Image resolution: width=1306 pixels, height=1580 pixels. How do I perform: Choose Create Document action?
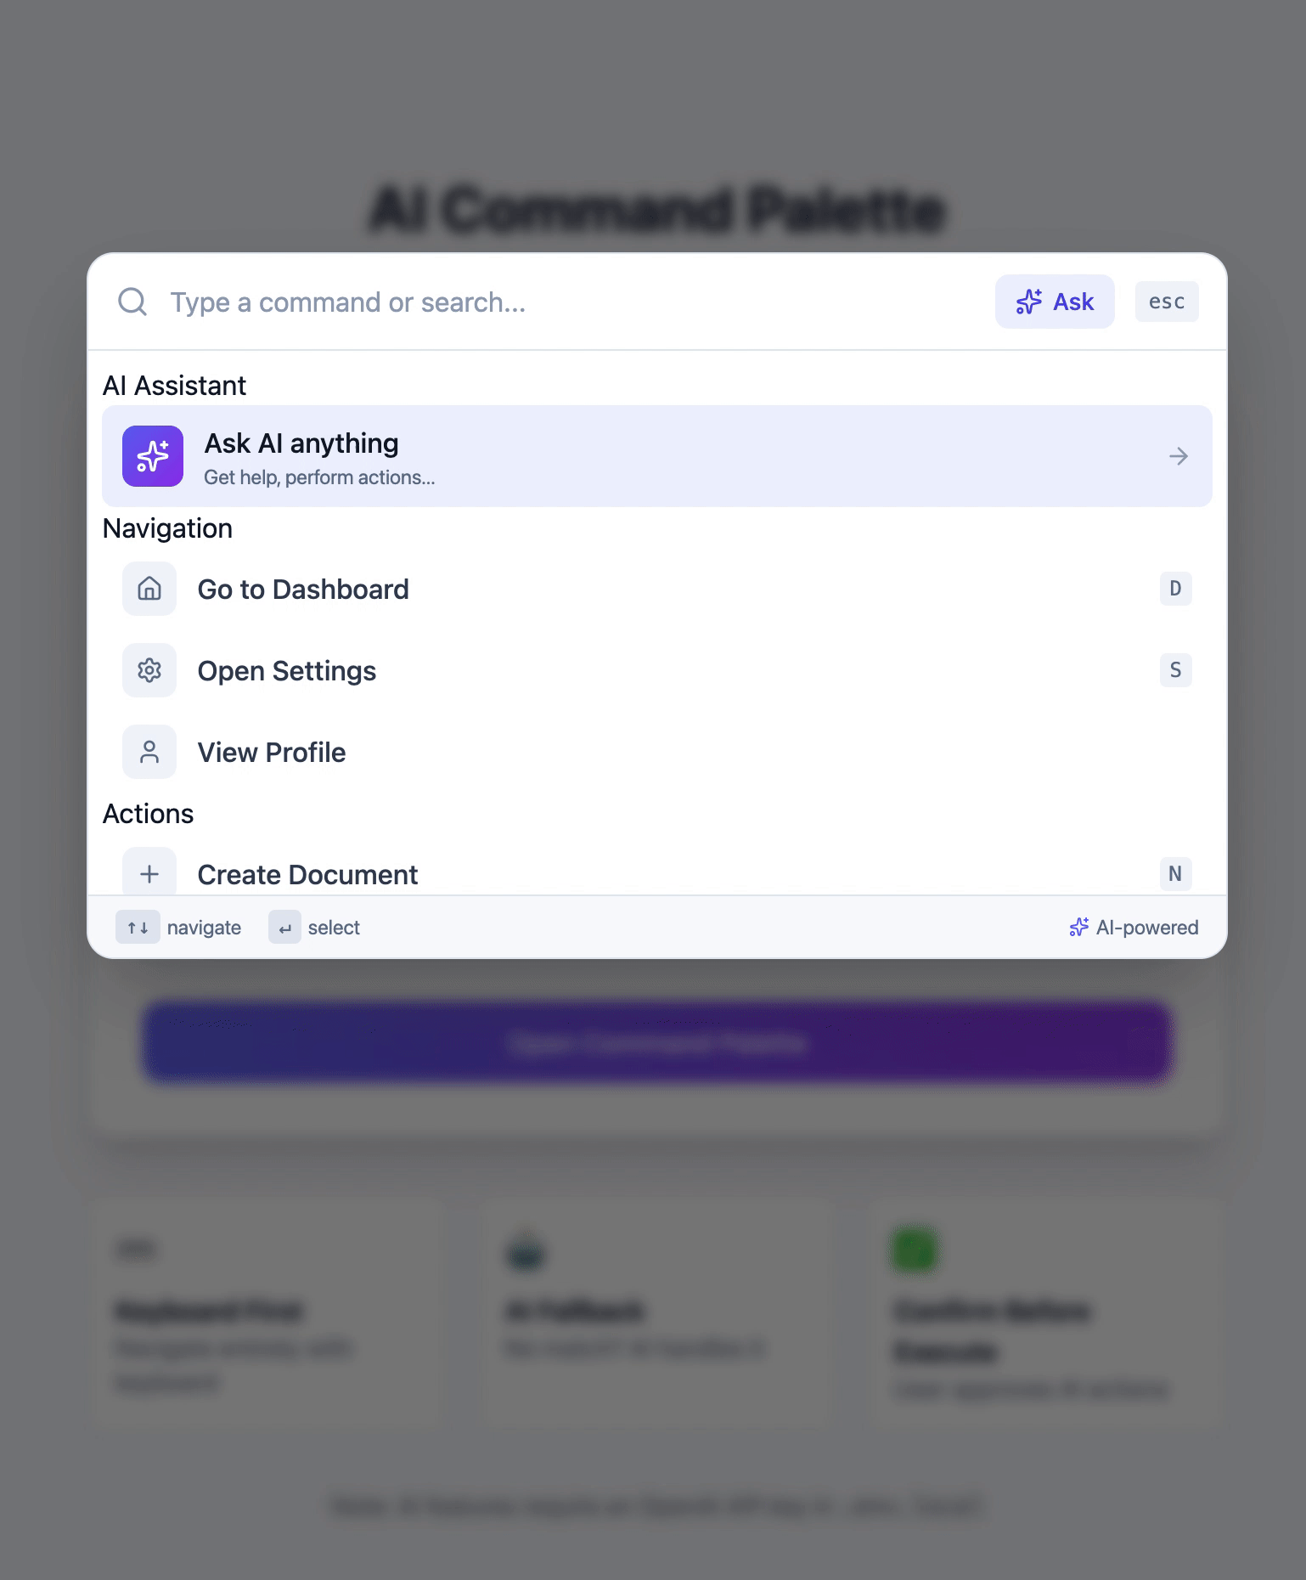307,875
